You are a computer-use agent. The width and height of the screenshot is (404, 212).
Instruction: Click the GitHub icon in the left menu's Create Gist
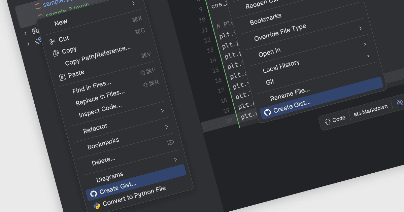tap(94, 194)
